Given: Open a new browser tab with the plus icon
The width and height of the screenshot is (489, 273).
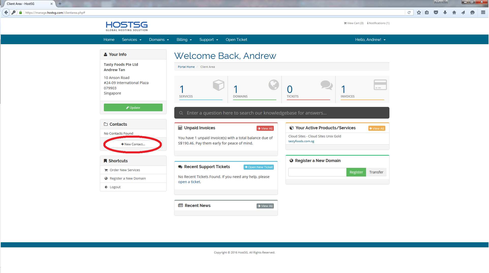Looking at the screenshot, I should pos(60,4).
